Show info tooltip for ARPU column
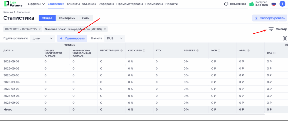The height and width of the screenshot is (121, 288). 248,51
